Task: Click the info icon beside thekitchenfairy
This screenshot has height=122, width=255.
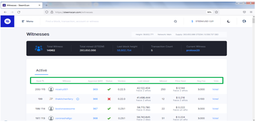Action: [77, 99]
